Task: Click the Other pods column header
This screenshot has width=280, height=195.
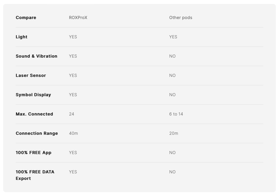Action: click(x=180, y=17)
